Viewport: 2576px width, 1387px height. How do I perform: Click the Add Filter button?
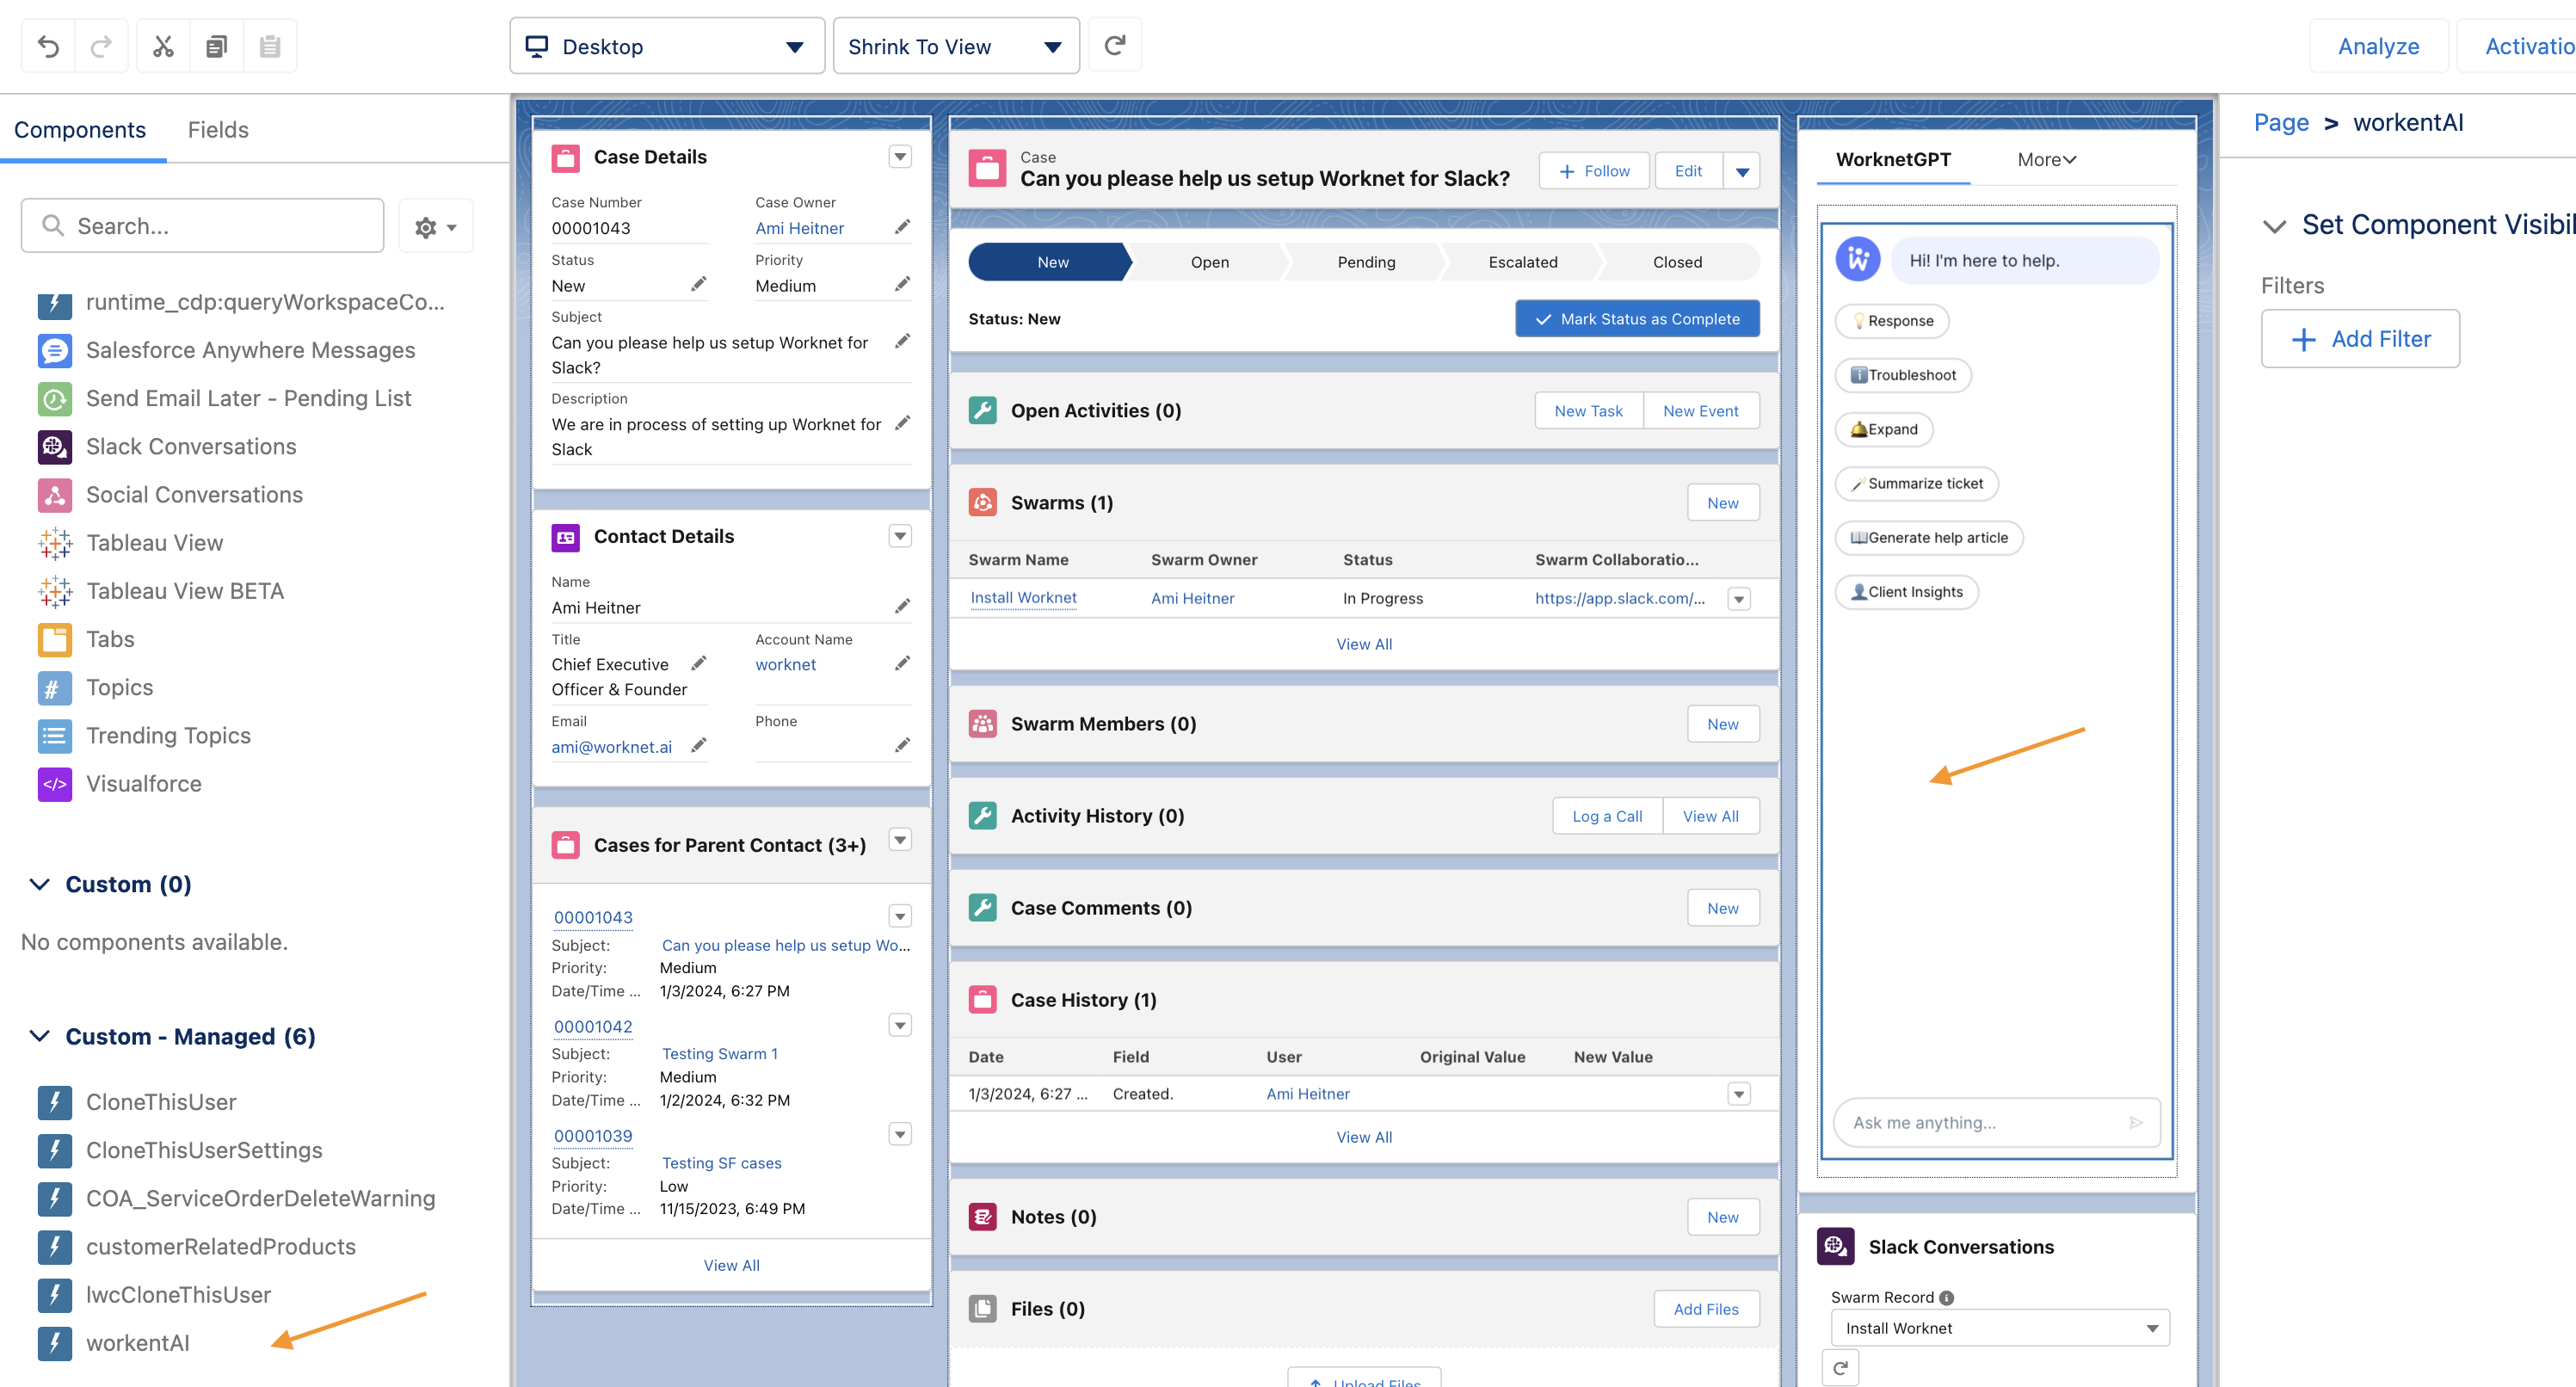2360,339
